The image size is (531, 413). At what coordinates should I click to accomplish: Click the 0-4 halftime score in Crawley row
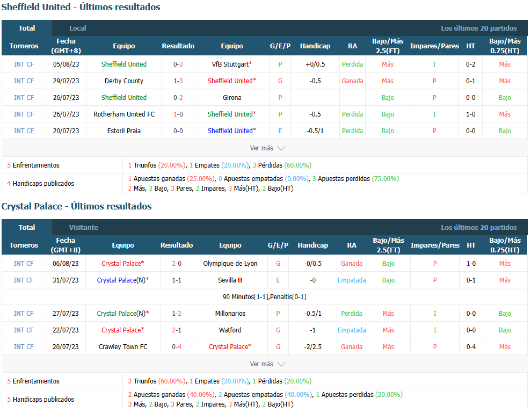[x=471, y=346]
